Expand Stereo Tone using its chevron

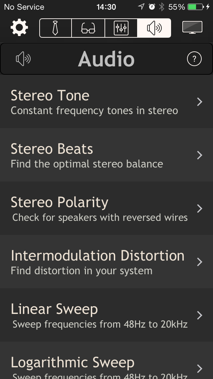199,102
